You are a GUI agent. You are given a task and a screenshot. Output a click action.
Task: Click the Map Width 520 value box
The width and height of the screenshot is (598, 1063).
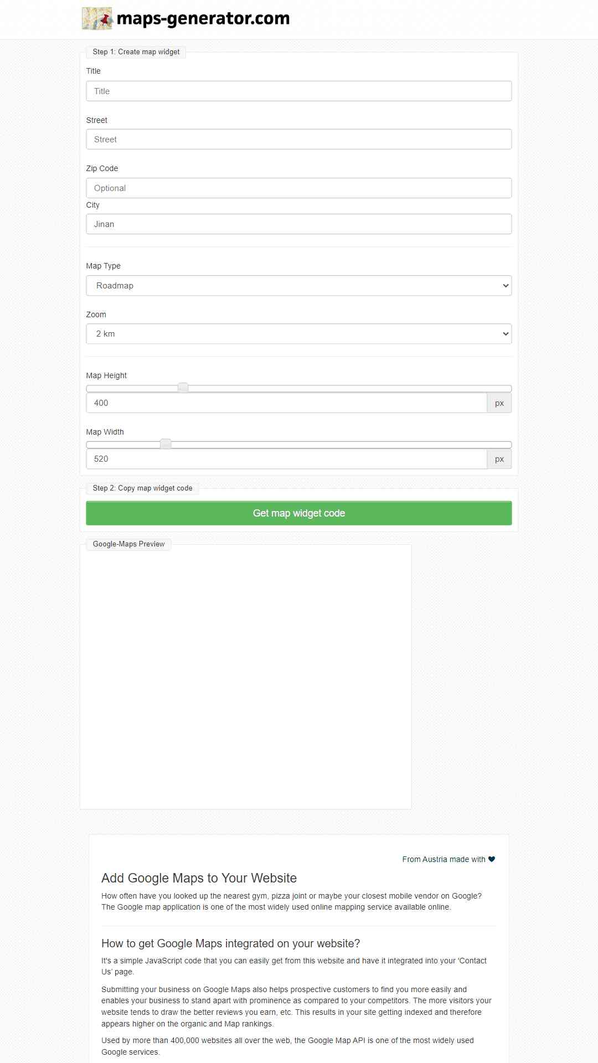pos(287,459)
